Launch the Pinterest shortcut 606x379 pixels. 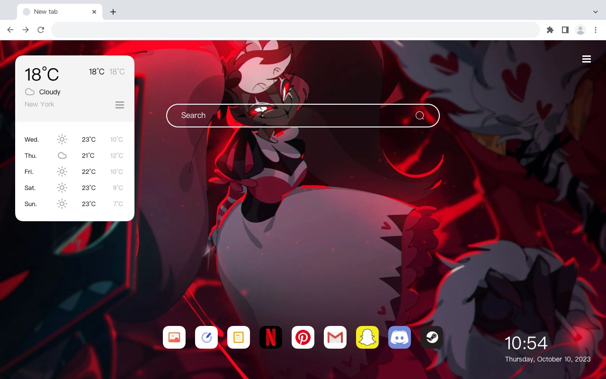point(303,337)
